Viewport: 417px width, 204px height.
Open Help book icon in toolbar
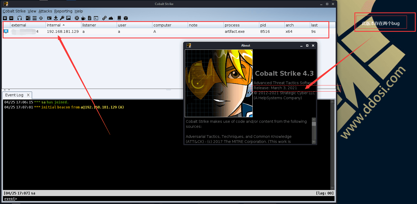coord(119,18)
